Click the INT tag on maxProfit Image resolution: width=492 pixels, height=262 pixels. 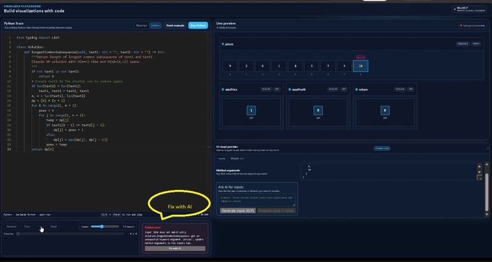[x=344, y=89]
